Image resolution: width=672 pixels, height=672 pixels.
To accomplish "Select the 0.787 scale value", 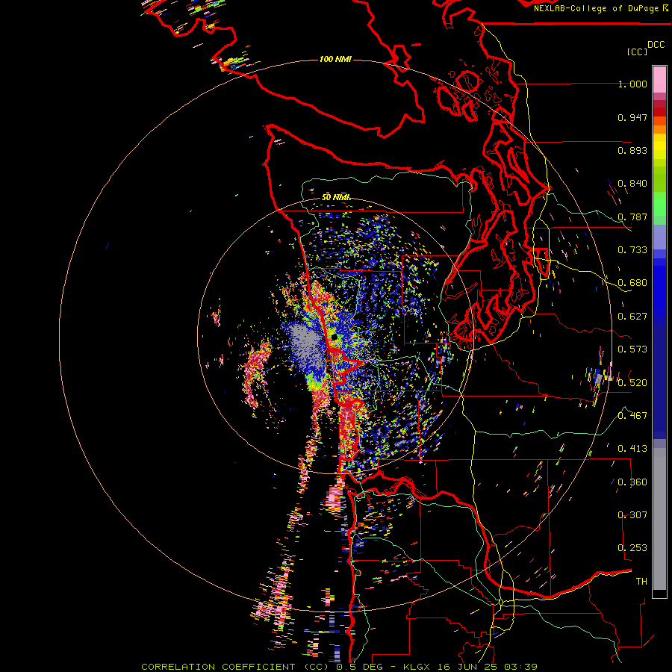I will pyautogui.click(x=632, y=217).
